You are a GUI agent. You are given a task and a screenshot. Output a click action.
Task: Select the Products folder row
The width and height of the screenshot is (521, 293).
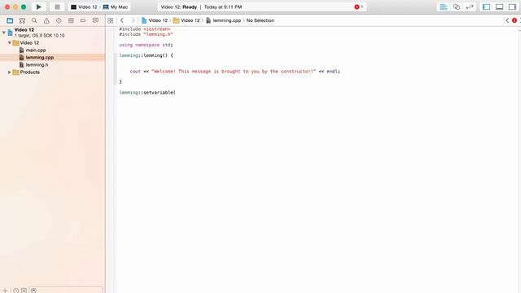[52, 72]
